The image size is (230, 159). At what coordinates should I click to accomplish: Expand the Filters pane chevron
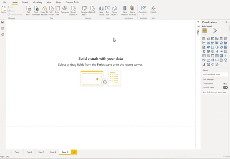(198, 22)
